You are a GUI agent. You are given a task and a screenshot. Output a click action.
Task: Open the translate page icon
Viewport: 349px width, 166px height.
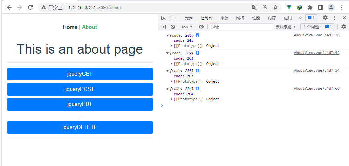pyautogui.click(x=255, y=7)
